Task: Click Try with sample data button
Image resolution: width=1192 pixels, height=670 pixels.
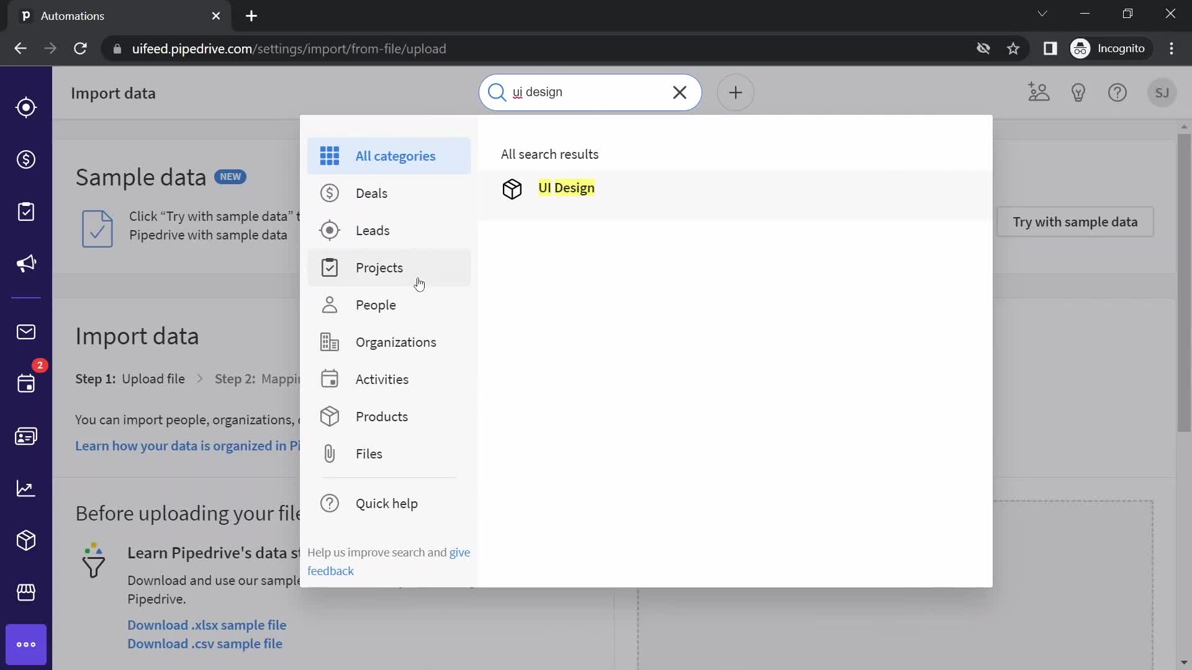Action: (x=1075, y=221)
